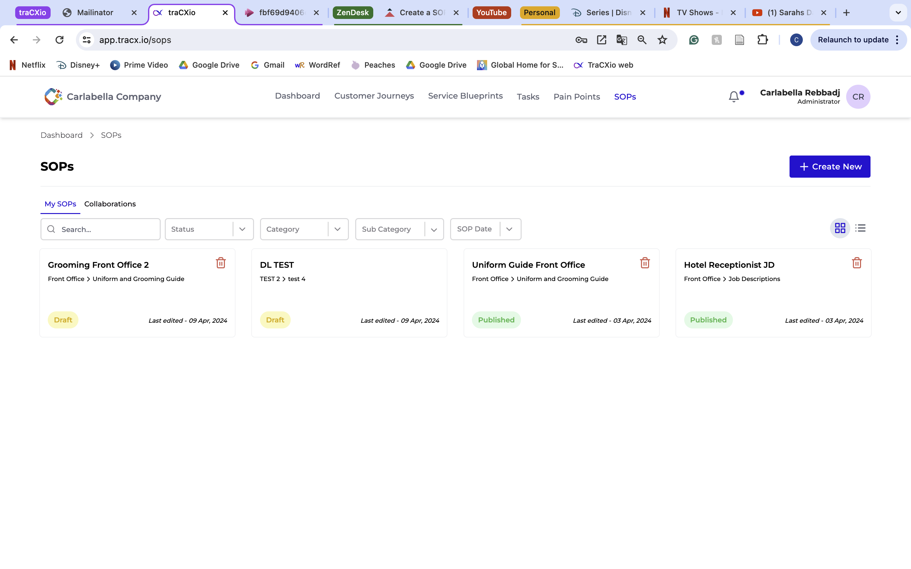Click the Create New button

coord(830,166)
